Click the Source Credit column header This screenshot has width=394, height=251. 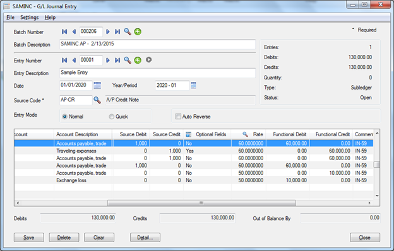(x=167, y=134)
